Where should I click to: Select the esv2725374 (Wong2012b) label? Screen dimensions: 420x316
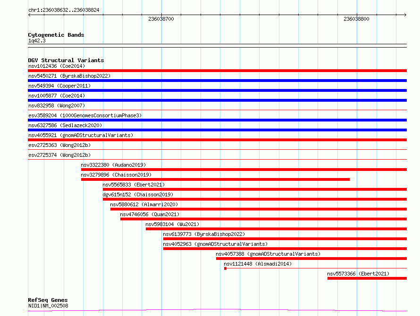(59, 155)
